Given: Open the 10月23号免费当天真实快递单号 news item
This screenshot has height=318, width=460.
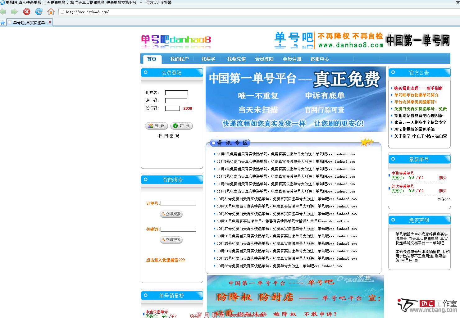Looking at the screenshot, I should (287, 258).
